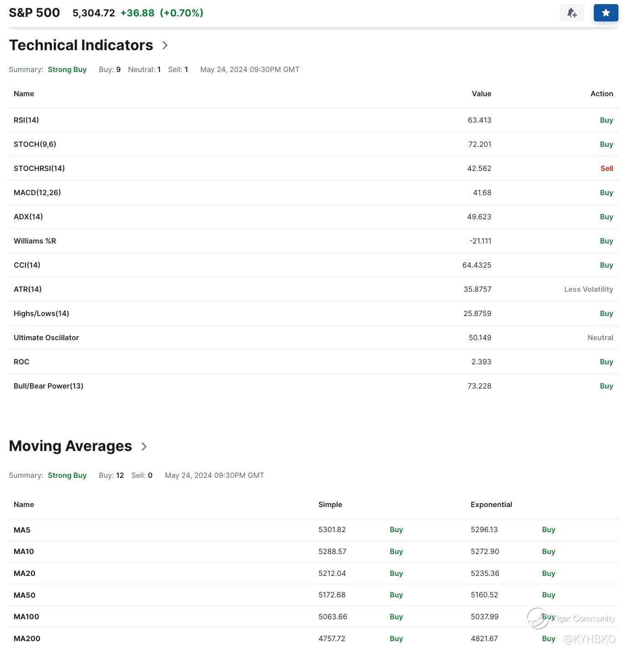Select the MA200 moving average row
The height and width of the screenshot is (653, 628).
pos(27,638)
